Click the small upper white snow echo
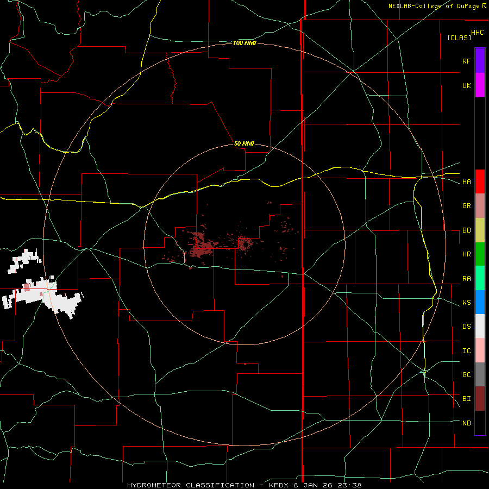 click(x=24, y=261)
